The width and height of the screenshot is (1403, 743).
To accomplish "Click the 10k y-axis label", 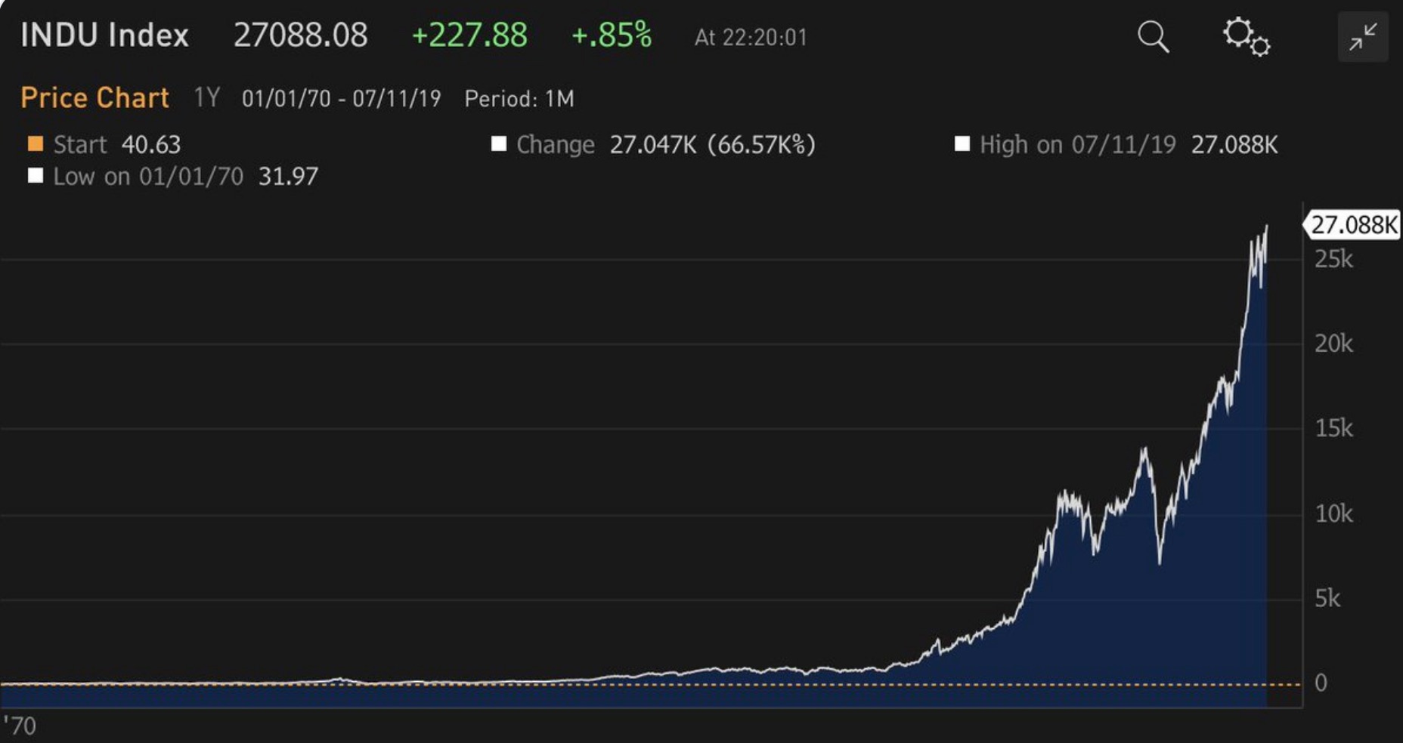I will (1333, 514).
